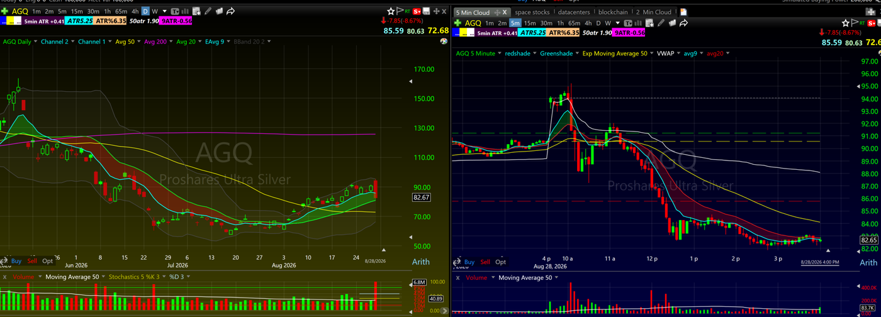Open color palette icon in daily chart
This screenshot has height=317, width=881.
pos(444,42)
